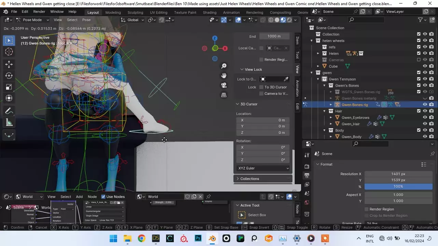Select the Cursor tool in the toolbar
This screenshot has height=246, width=438.
9,52
